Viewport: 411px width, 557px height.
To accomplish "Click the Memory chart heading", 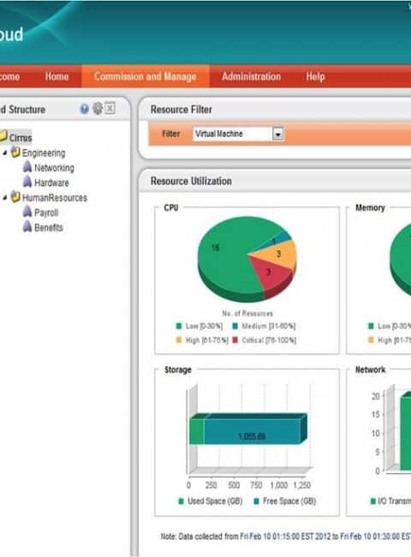I will pos(370,208).
